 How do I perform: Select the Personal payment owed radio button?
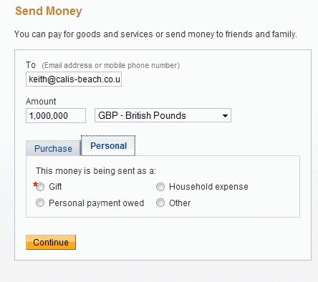40,203
